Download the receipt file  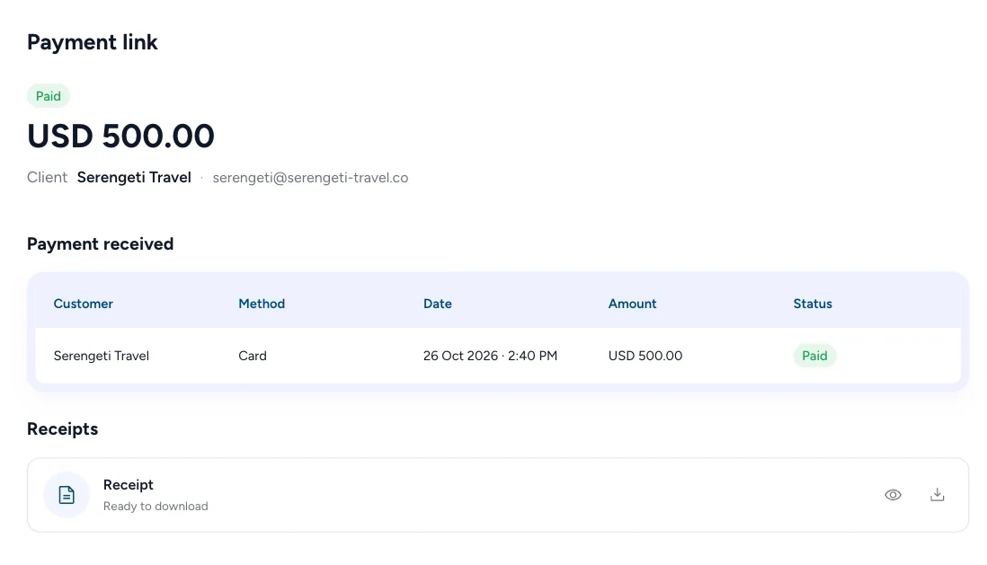tap(938, 495)
